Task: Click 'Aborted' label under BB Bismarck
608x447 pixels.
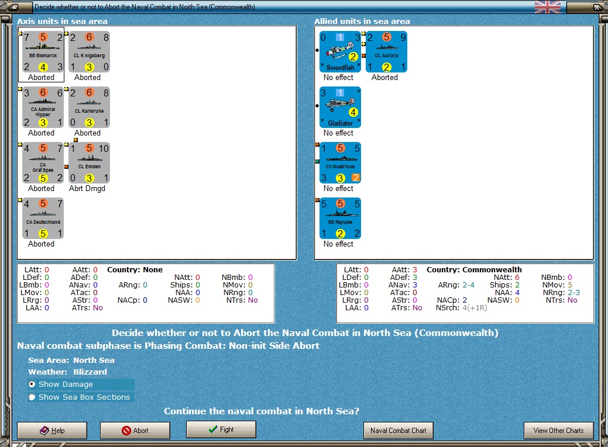Action: coord(41,78)
